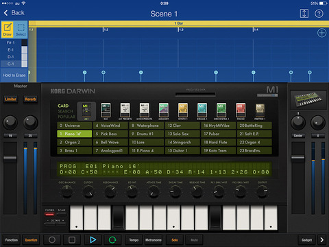Click the CUTOFF knob
The width and height of the screenshot is (329, 247).
point(88,191)
